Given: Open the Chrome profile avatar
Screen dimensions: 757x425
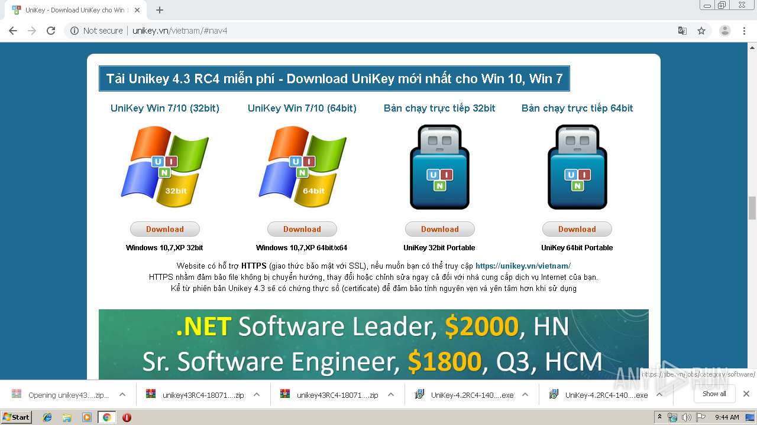Looking at the screenshot, I should 725,31.
